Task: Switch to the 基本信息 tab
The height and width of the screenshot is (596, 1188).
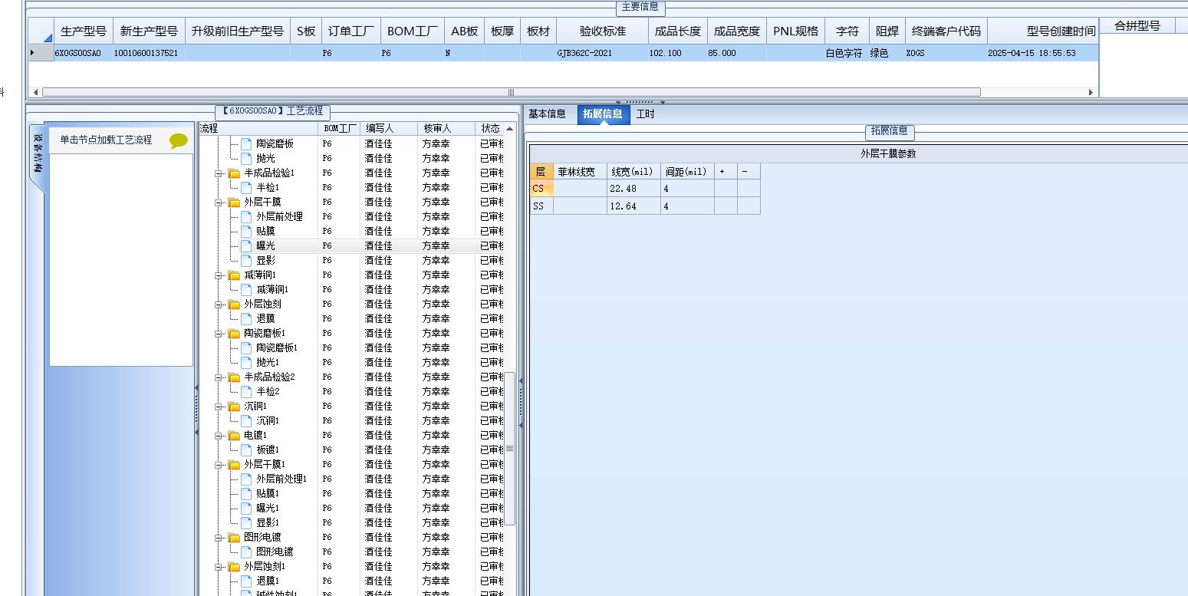Action: coord(548,114)
